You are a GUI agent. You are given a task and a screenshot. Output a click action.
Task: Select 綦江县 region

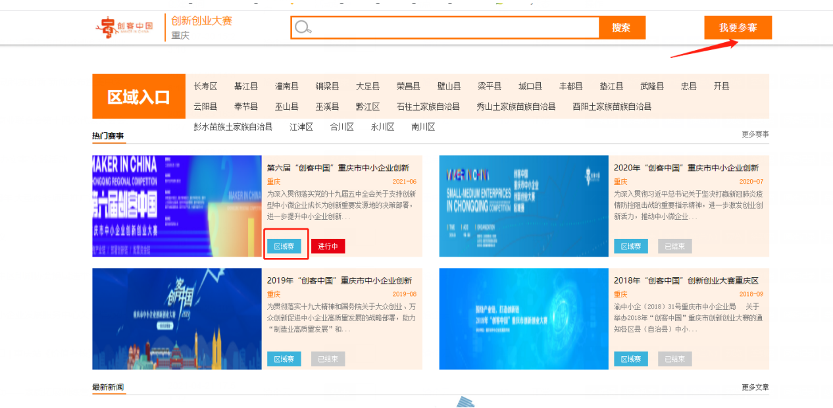click(x=246, y=86)
